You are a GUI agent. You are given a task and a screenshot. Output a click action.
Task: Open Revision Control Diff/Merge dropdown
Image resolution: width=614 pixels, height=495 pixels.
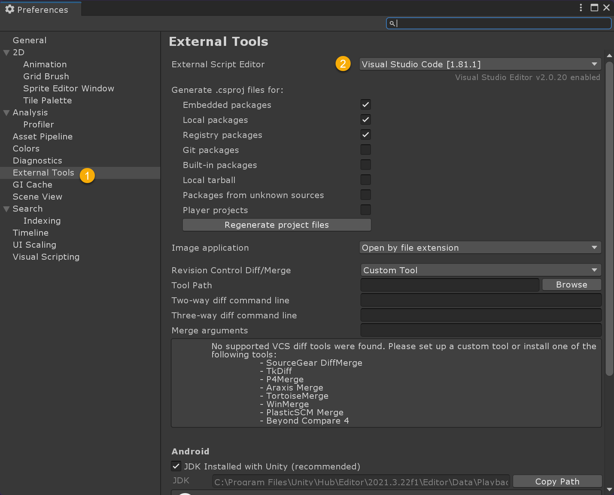(x=481, y=270)
